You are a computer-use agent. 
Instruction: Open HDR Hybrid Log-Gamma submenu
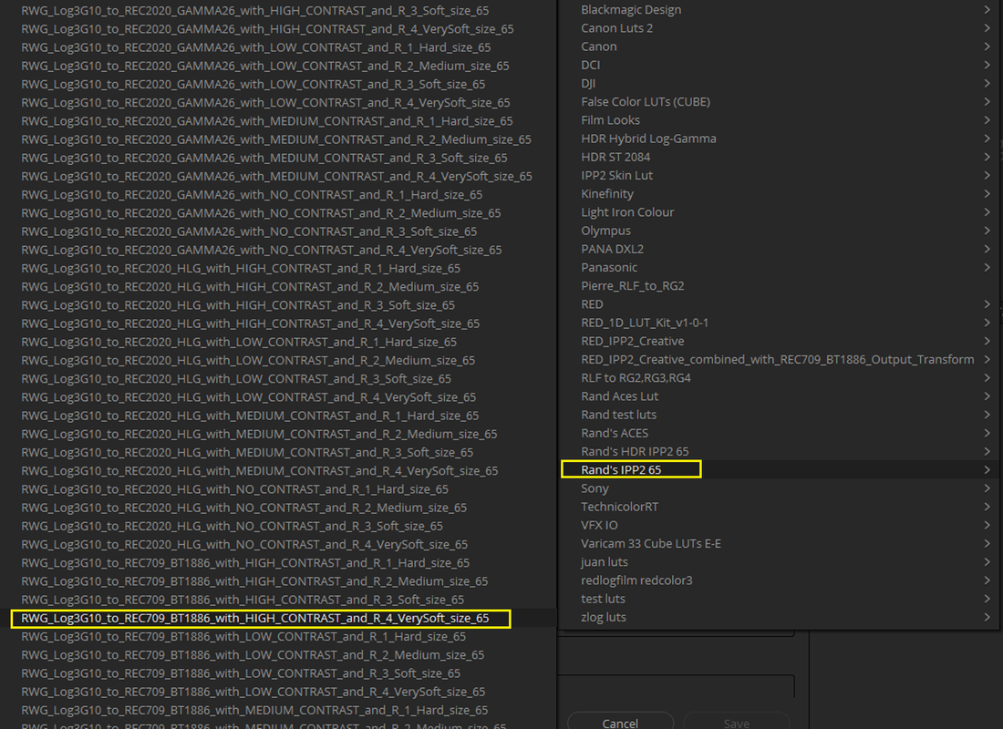tap(779, 139)
